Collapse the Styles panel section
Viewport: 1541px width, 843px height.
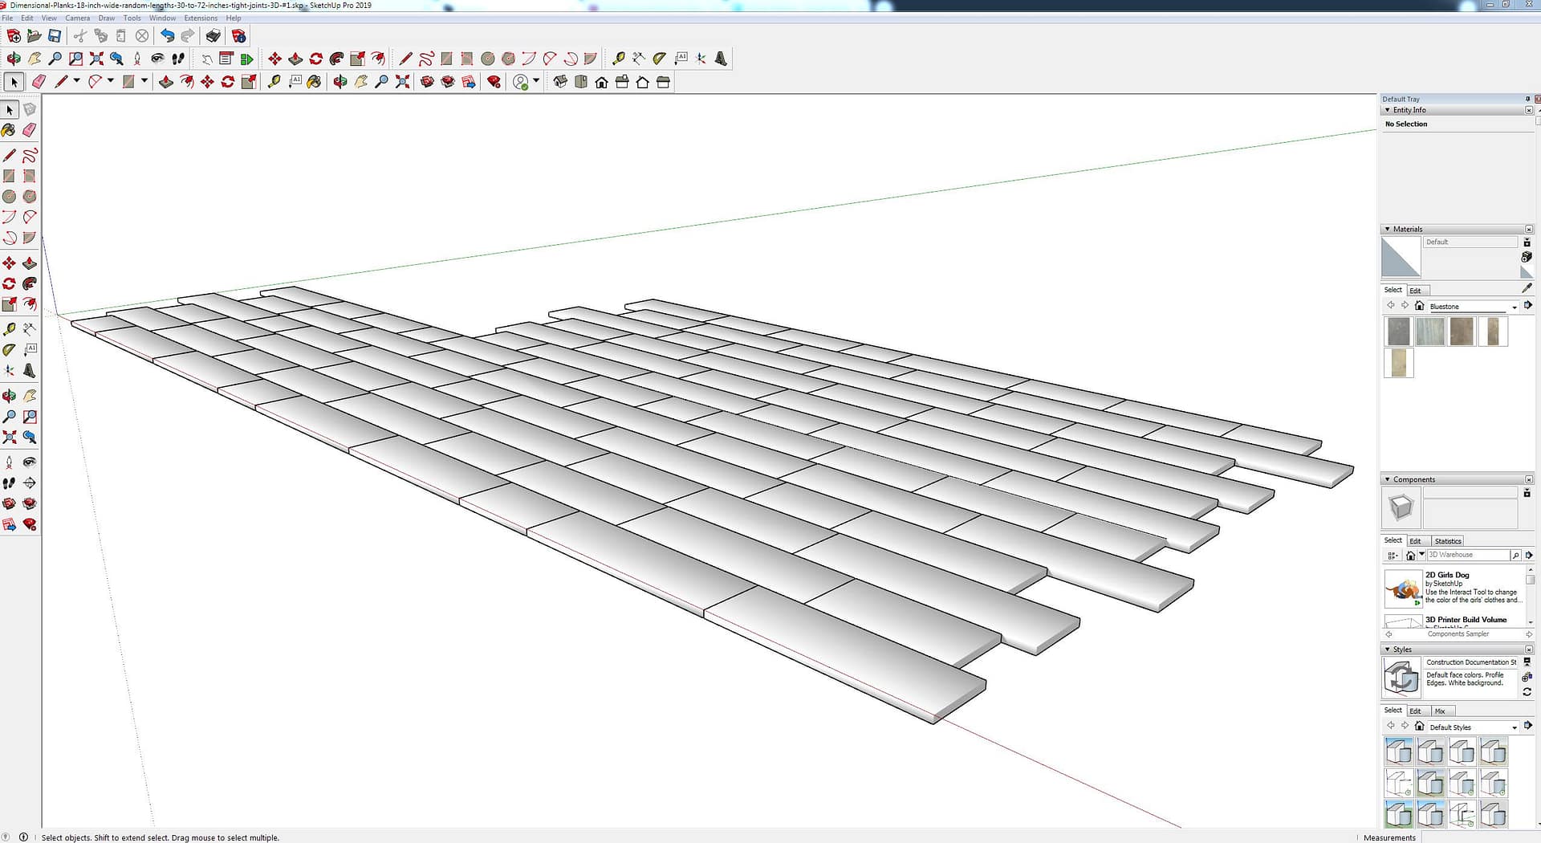click(x=1388, y=650)
